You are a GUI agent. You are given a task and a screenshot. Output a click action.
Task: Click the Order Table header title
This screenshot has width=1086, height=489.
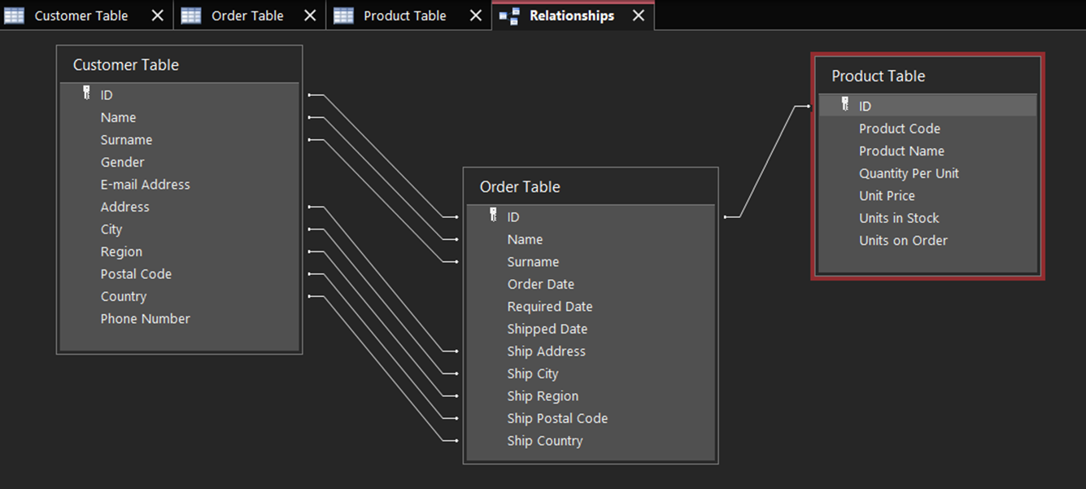(519, 186)
